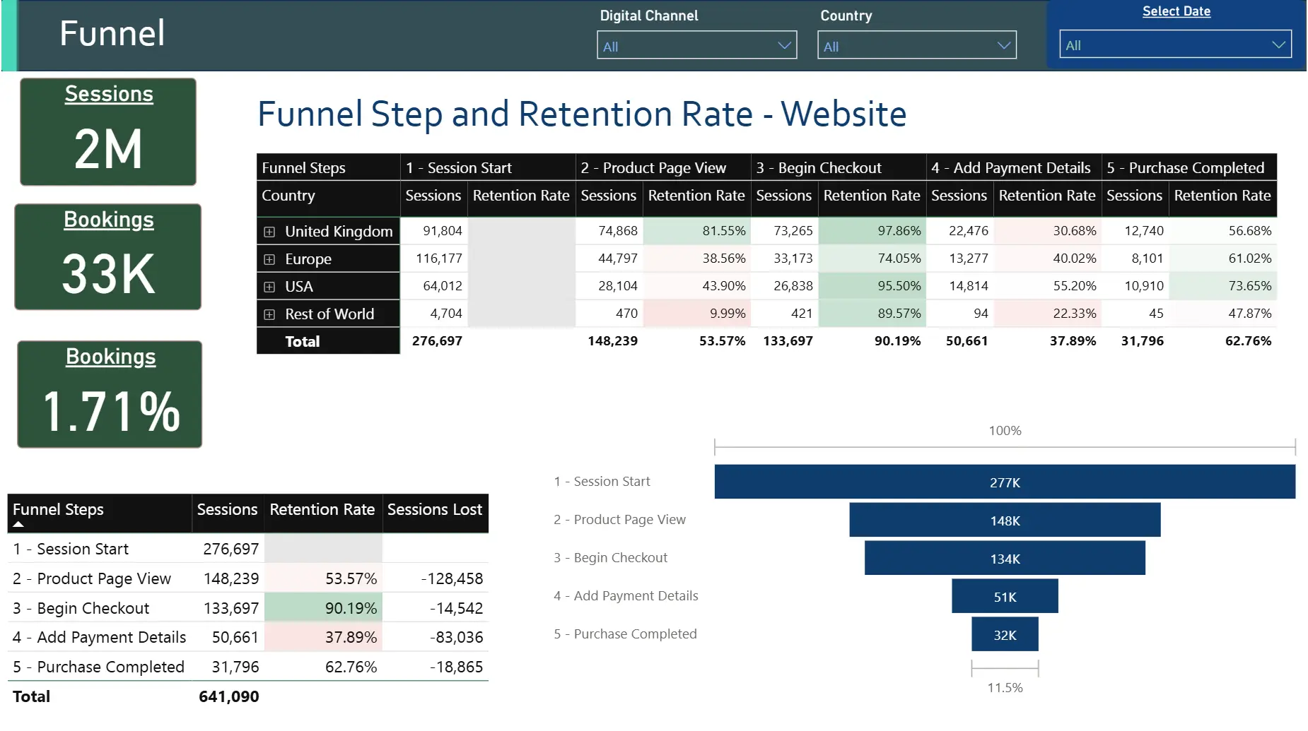Expand the USA row plus icon
This screenshot has width=1308, height=731.
[269, 287]
